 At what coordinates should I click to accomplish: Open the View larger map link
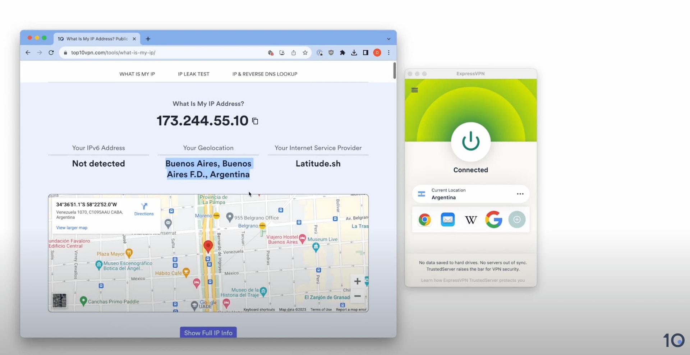point(72,227)
